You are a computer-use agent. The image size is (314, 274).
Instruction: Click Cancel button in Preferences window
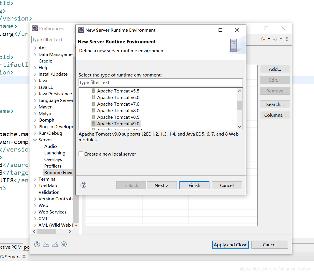click(x=269, y=245)
